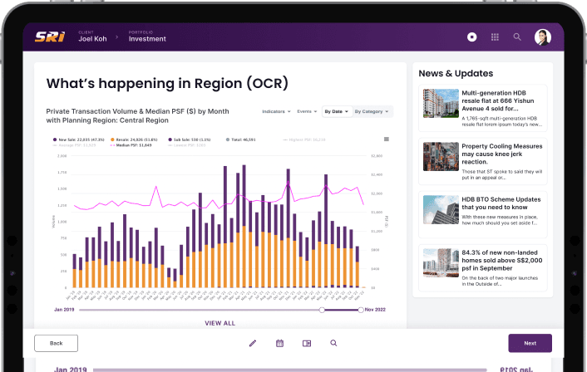Image resolution: width=587 pixels, height=372 pixels.
Task: Open the apps grid menu
Action: click(x=495, y=37)
